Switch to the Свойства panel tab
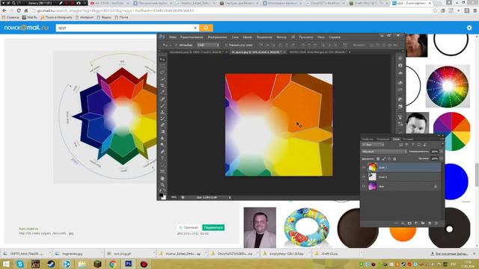Image resolution: width=479 pixels, height=269 pixels. 367,139
